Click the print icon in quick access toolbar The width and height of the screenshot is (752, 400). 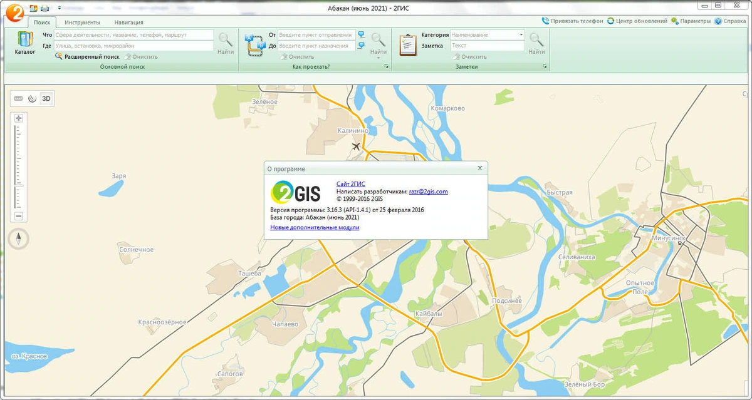click(44, 8)
